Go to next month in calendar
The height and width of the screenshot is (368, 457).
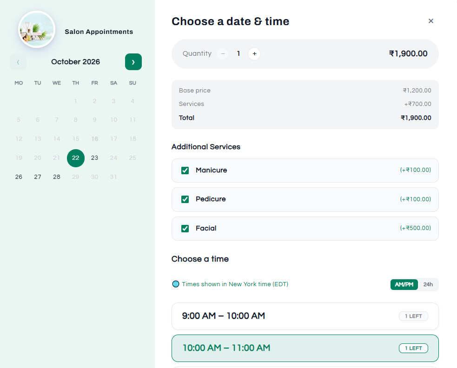click(133, 62)
